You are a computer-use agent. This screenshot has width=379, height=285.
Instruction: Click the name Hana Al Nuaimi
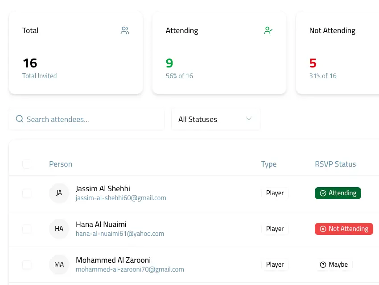[101, 224]
